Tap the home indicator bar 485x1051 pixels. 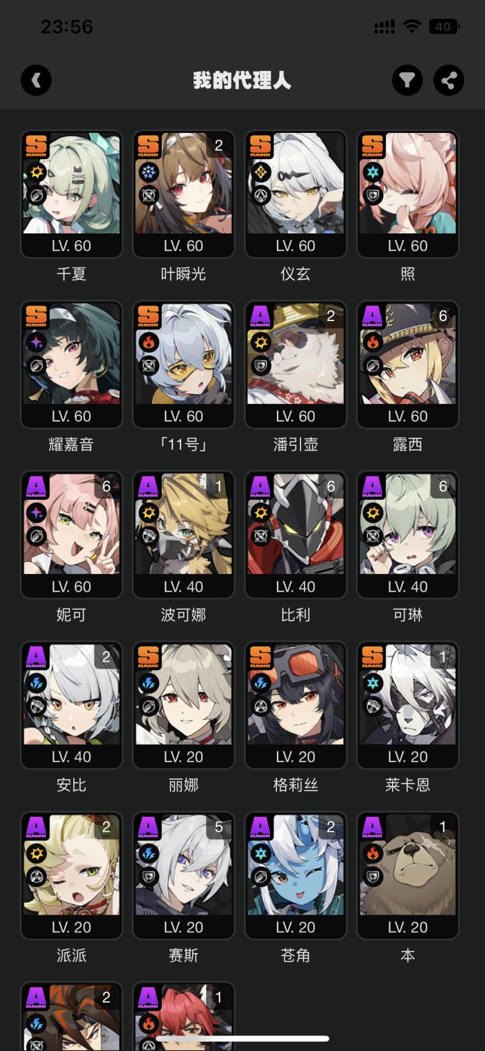click(243, 1039)
